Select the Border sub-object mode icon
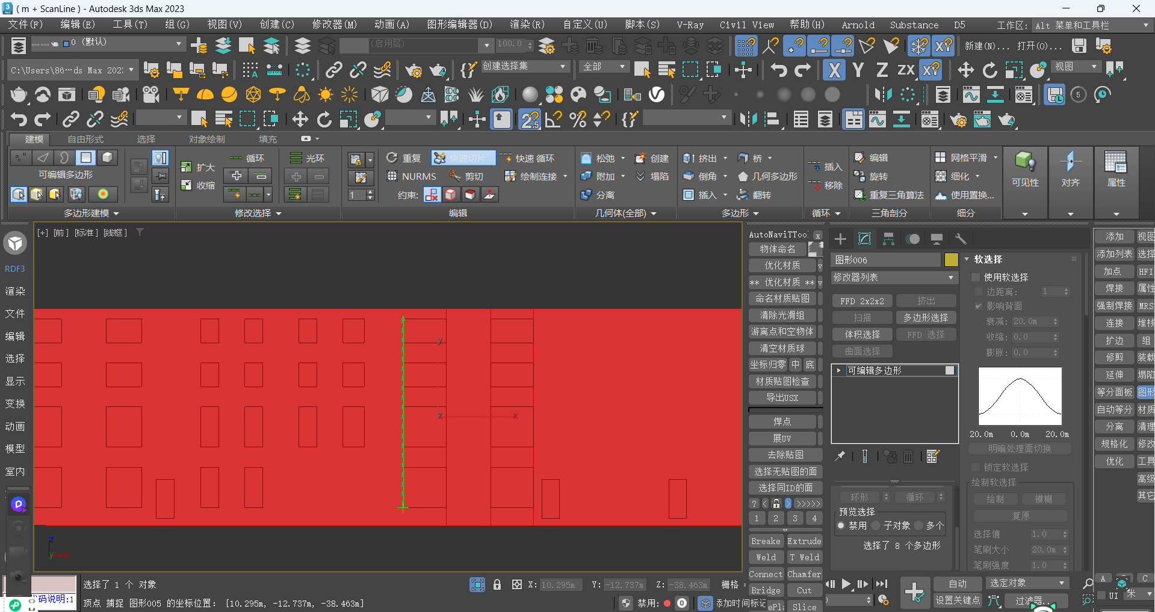1155x612 pixels. click(64, 158)
